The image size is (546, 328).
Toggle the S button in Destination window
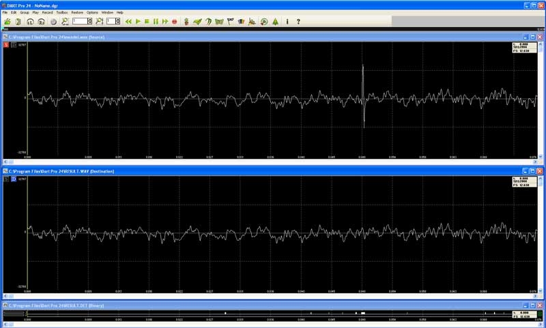pyautogui.click(x=6, y=179)
